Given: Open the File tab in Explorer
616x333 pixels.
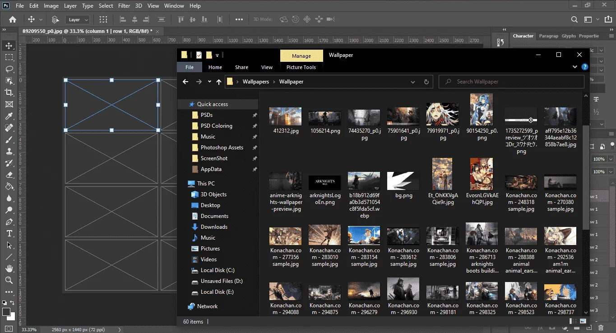Looking at the screenshot, I should 190,67.
